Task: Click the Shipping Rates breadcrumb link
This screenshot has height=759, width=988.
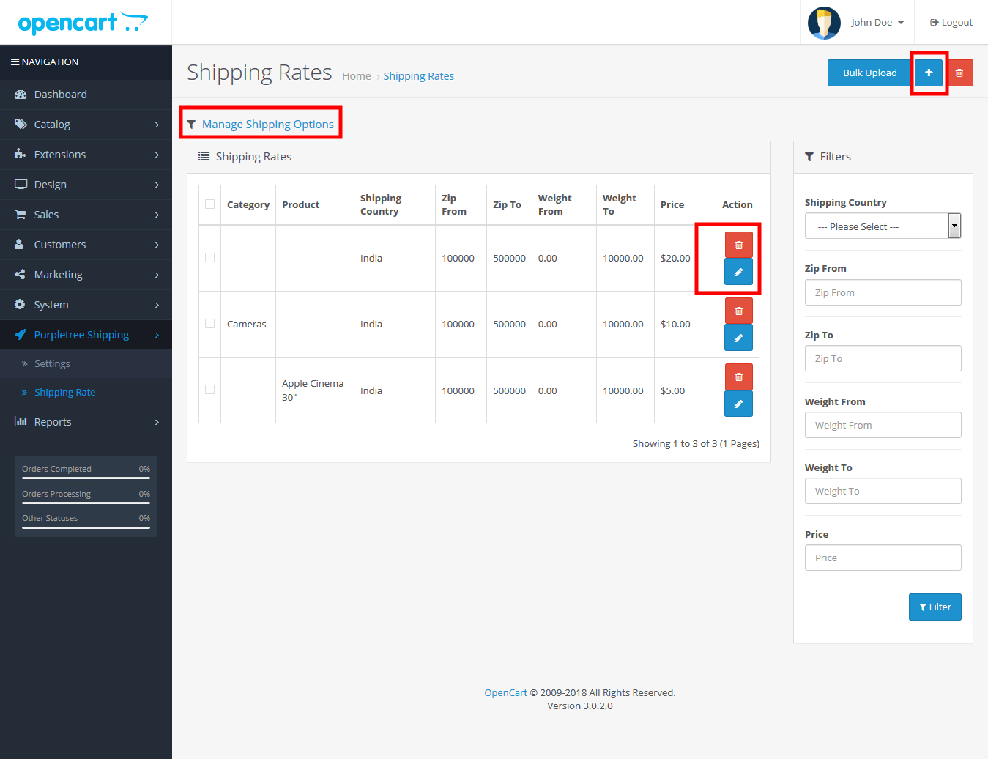Action: pyautogui.click(x=419, y=76)
